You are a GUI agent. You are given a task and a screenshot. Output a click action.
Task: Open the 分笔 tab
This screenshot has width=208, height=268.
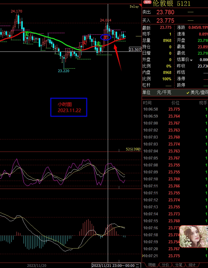[x=178, y=265]
